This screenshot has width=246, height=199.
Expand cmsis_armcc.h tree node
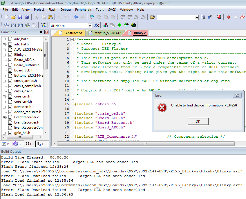pos(4,81)
